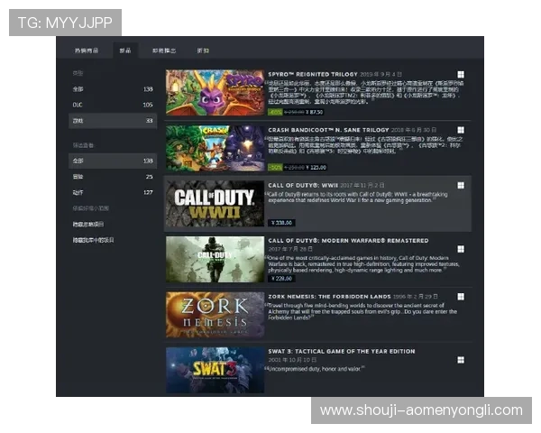Open the Zork Nemesis game thumbnail
541x433 pixels.
[x=215, y=315]
